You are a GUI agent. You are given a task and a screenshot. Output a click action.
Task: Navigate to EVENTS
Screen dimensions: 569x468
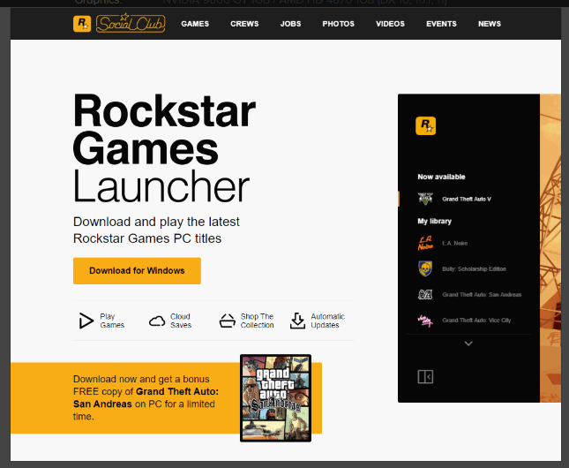pos(441,24)
